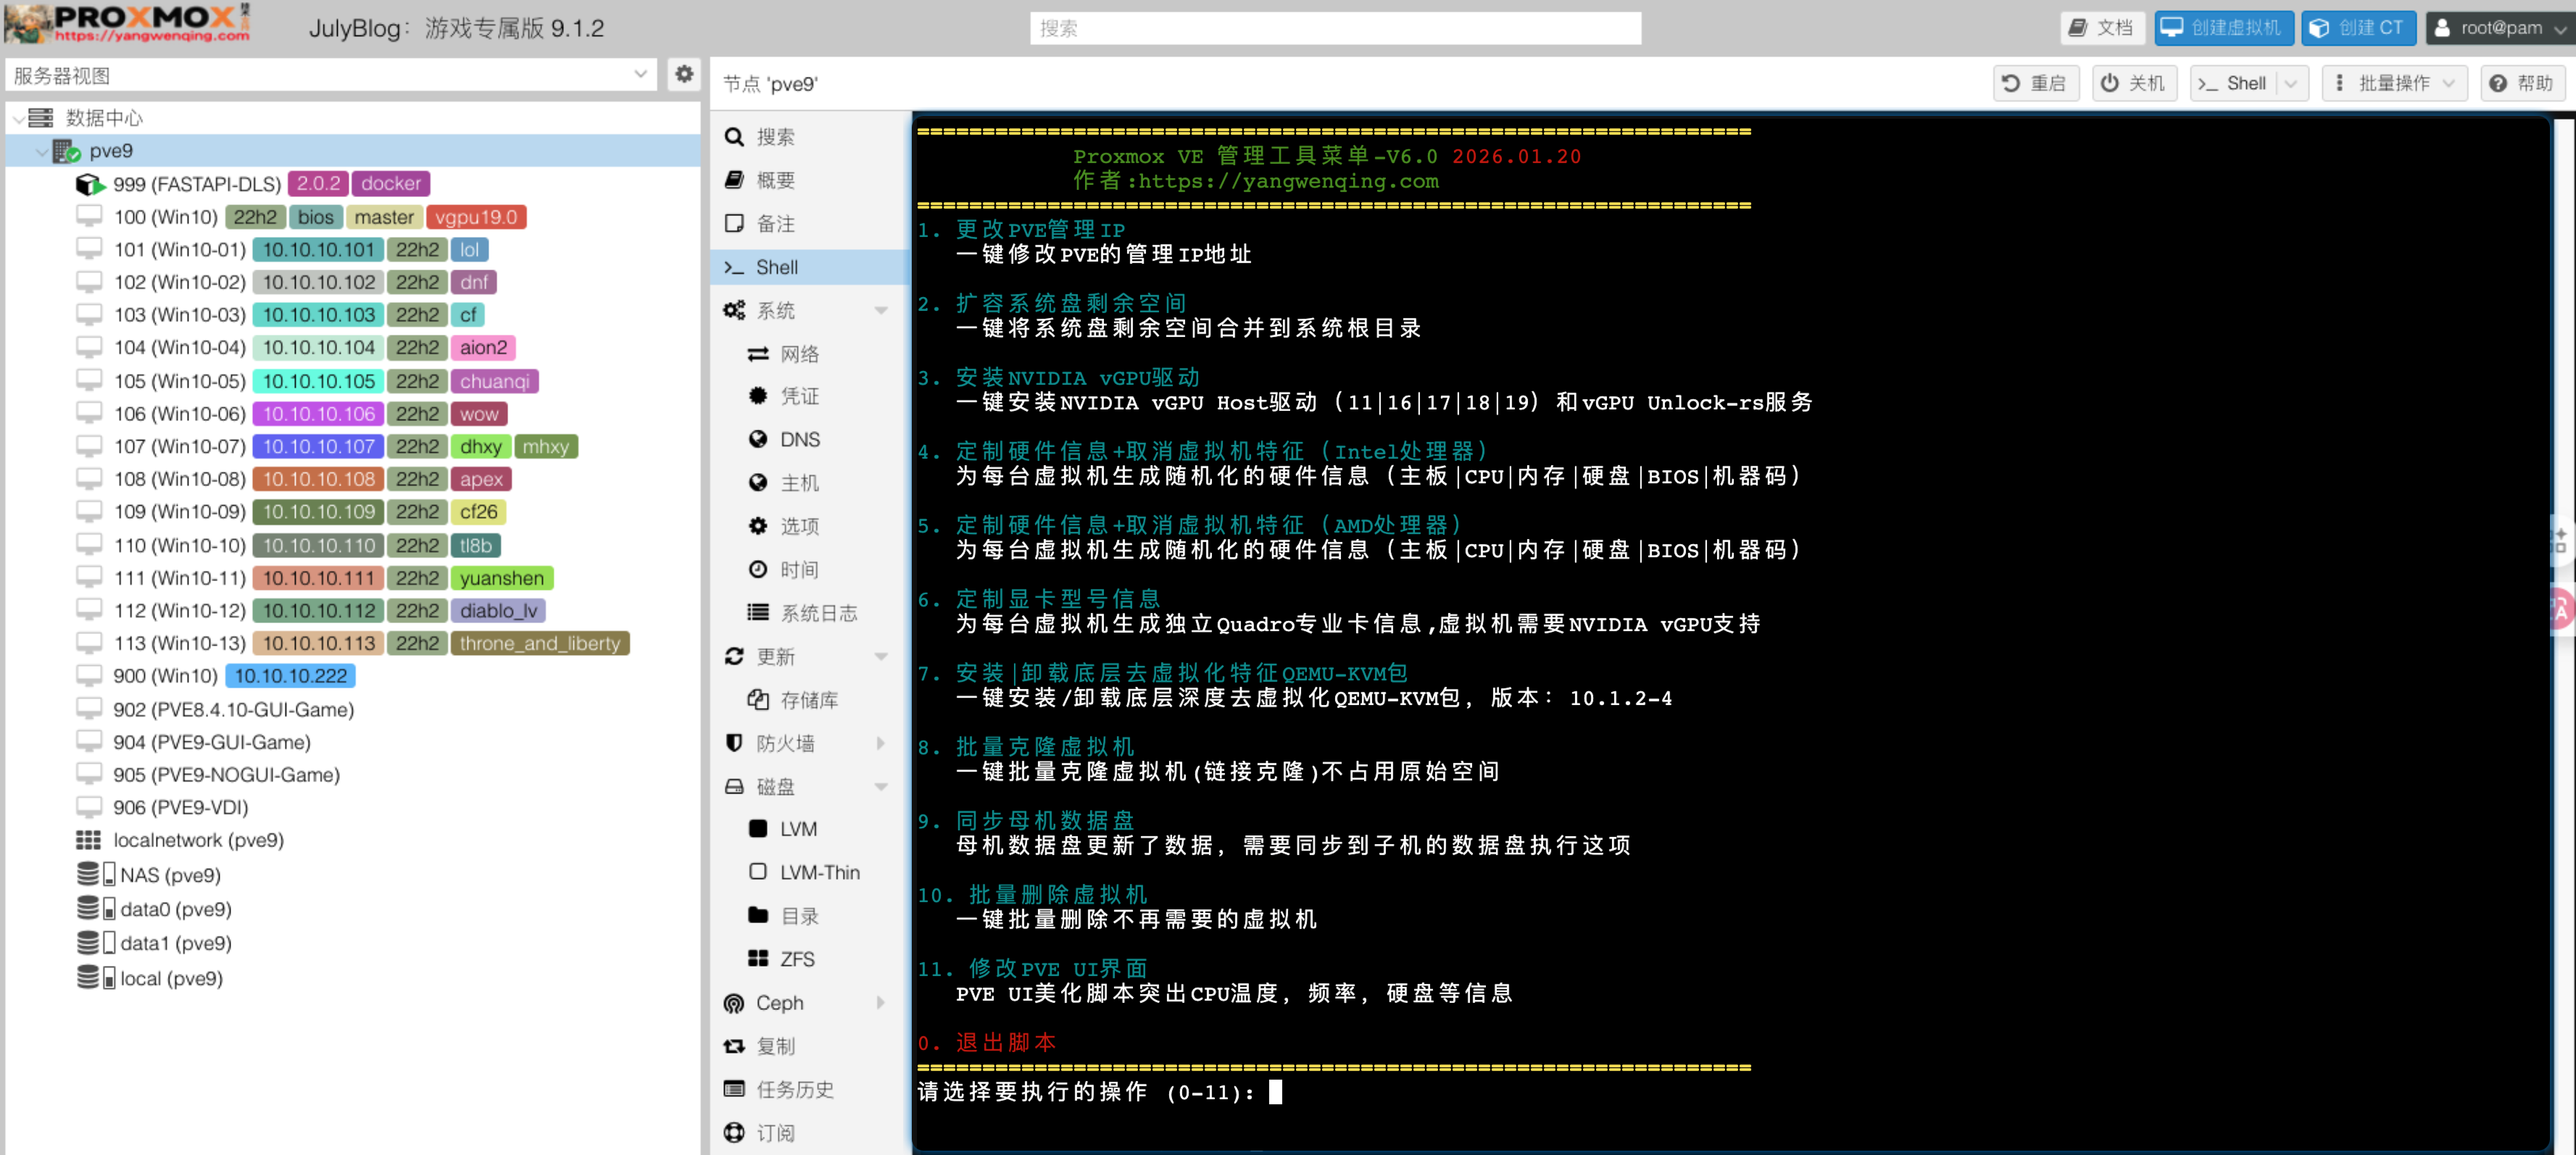
Task: Collapse the pve9 node expander arrow
Action: point(42,152)
